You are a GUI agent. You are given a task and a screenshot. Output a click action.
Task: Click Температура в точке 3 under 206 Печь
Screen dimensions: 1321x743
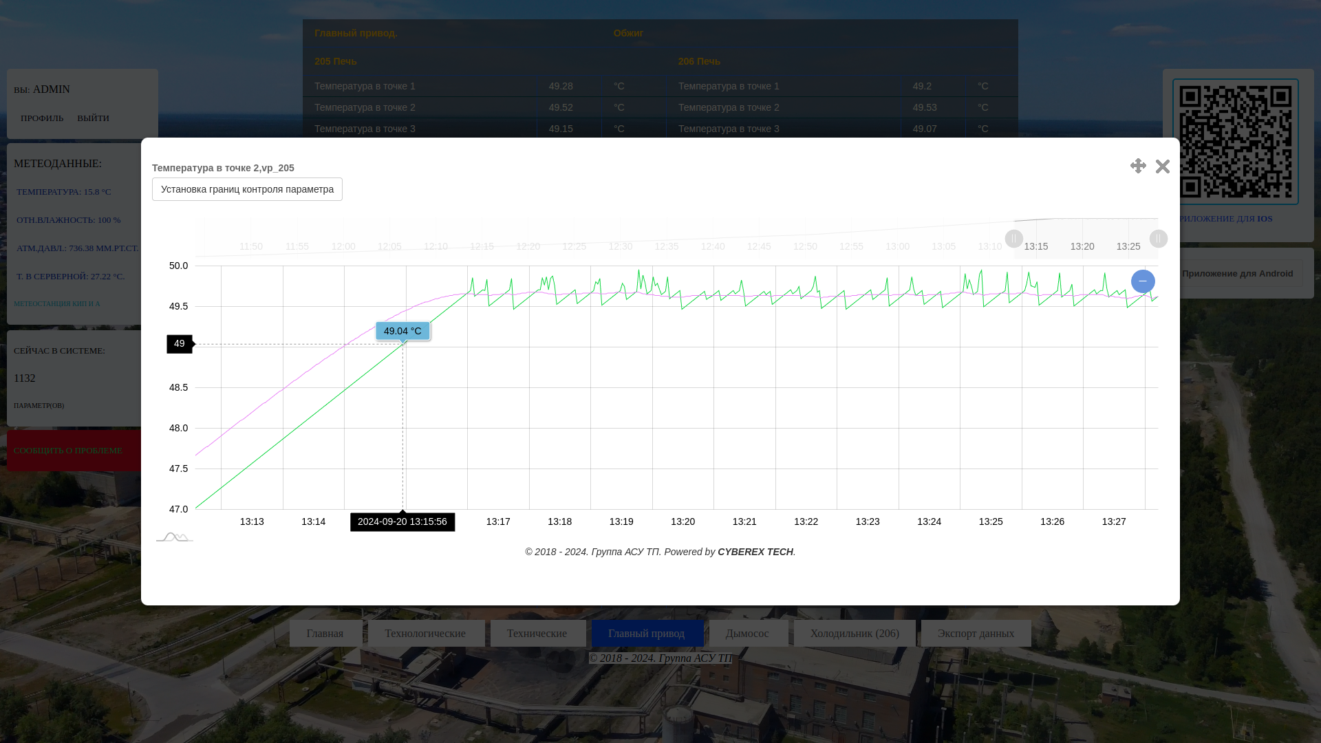[x=729, y=129]
